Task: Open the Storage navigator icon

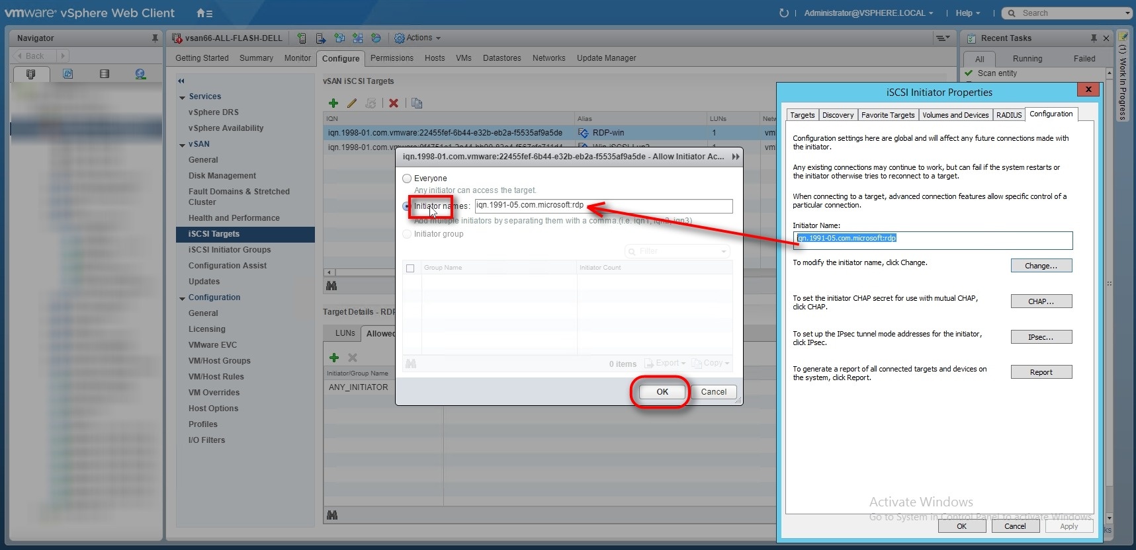Action: [104, 74]
